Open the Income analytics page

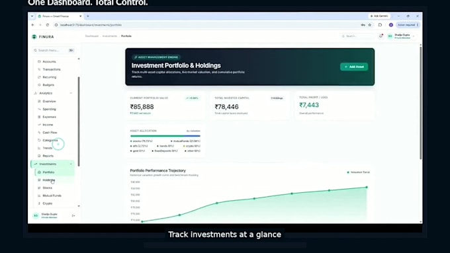click(48, 125)
